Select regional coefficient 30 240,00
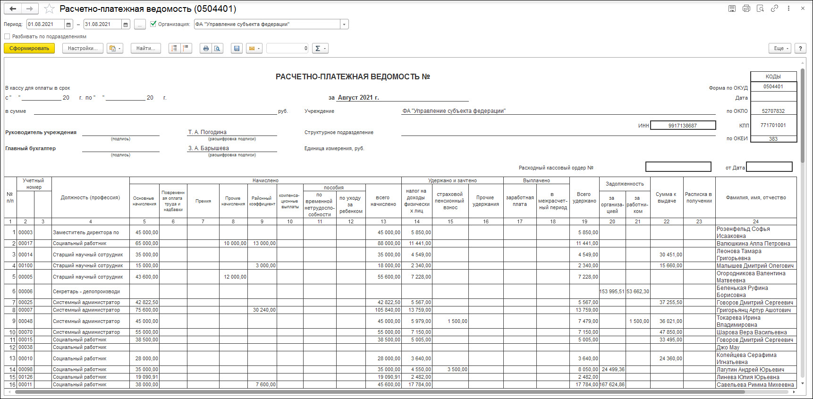This screenshot has width=813, height=399. 262,310
